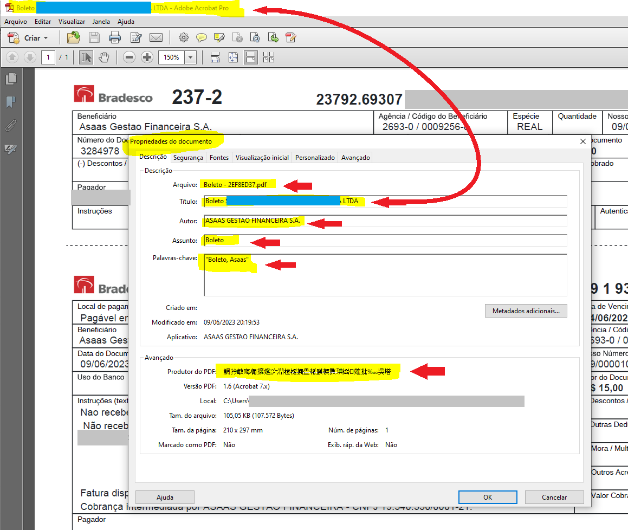
Task: Click the open file folder icon
Action: pos(73,37)
